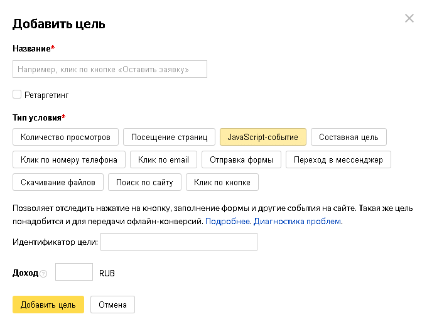Select Скачивание файлов condition type
The width and height of the screenshot is (427, 324).
coord(58,182)
